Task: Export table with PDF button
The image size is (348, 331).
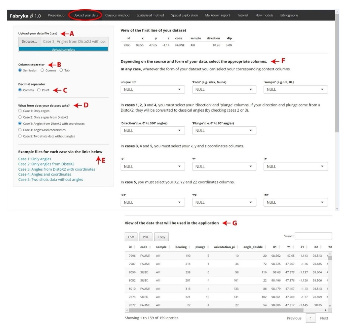Action: coord(146,237)
